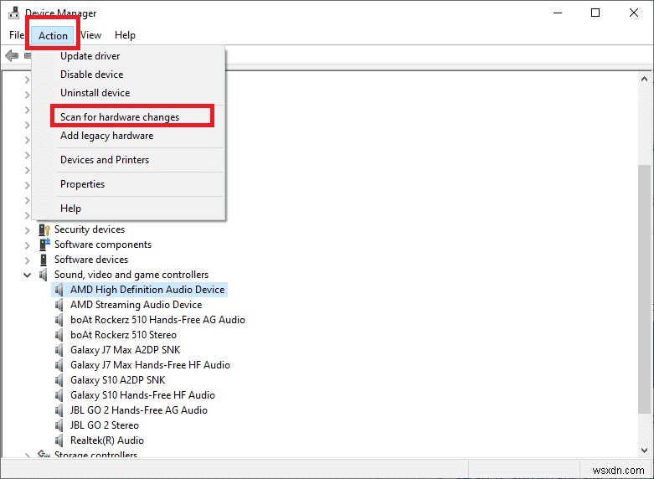Image resolution: width=654 pixels, height=479 pixels.
Task: Select Software components category label
Action: (x=103, y=245)
